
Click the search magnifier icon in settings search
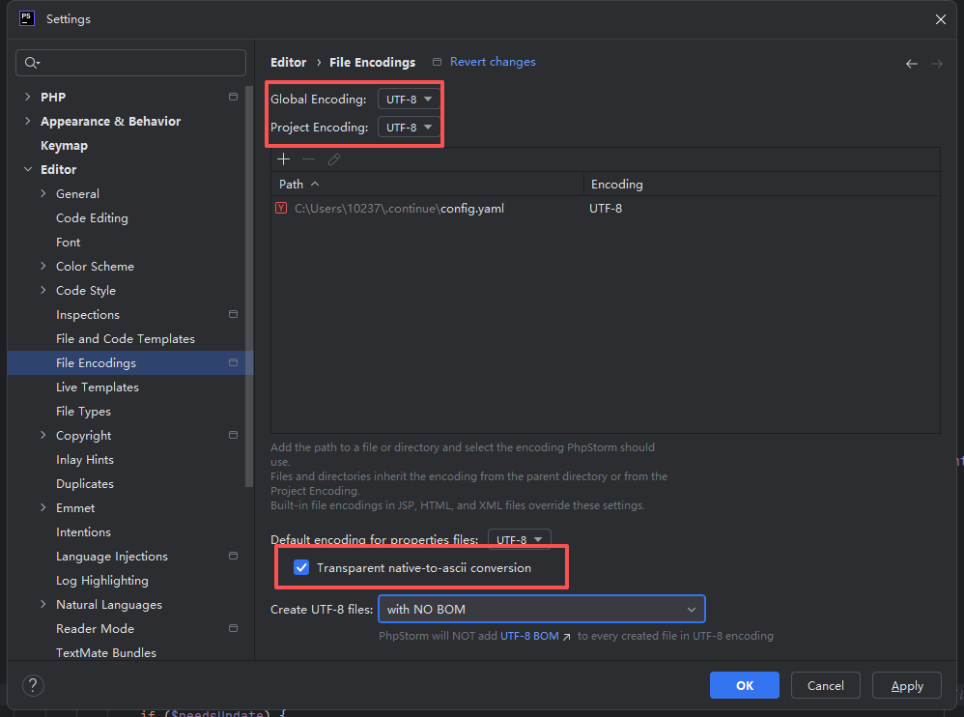point(31,63)
